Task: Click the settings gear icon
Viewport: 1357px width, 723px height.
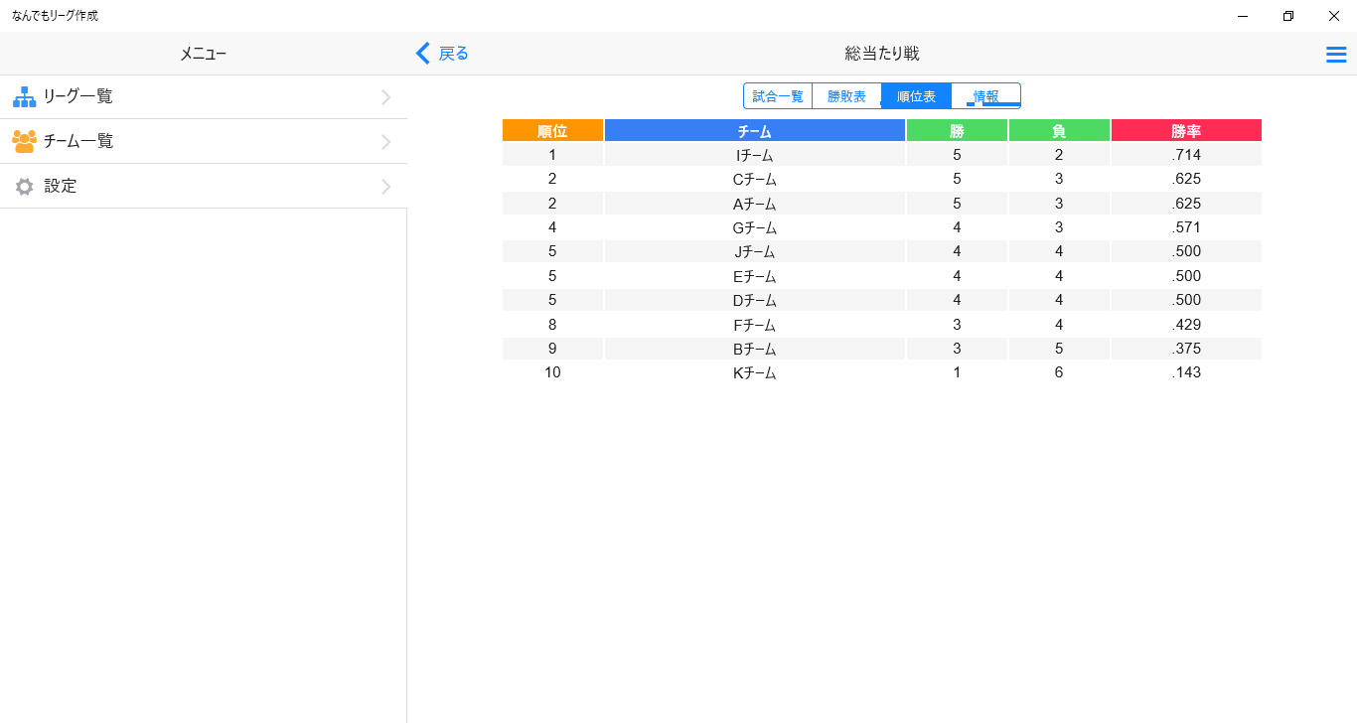Action: [24, 186]
